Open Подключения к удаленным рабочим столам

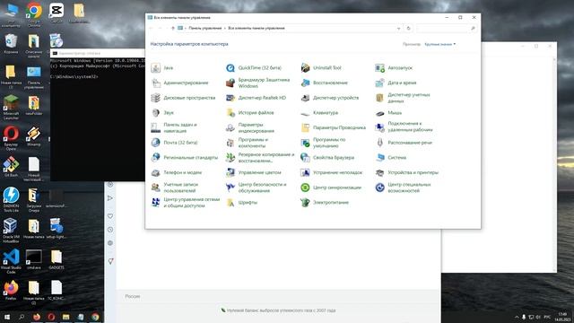pyautogui.click(x=404, y=127)
